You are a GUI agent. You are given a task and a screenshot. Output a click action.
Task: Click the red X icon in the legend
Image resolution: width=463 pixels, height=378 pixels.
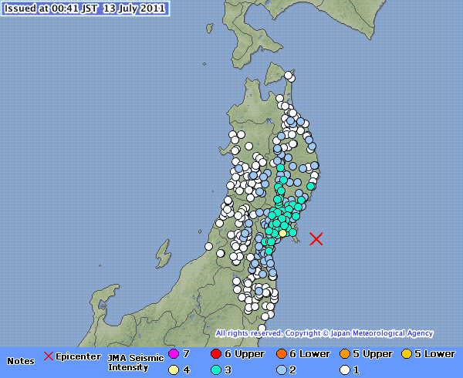(49, 356)
